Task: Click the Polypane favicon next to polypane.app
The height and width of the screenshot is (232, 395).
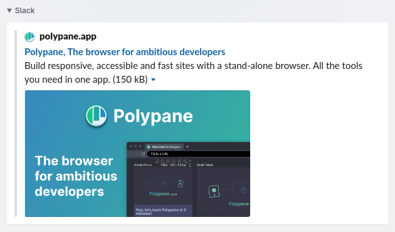Action: (x=29, y=37)
